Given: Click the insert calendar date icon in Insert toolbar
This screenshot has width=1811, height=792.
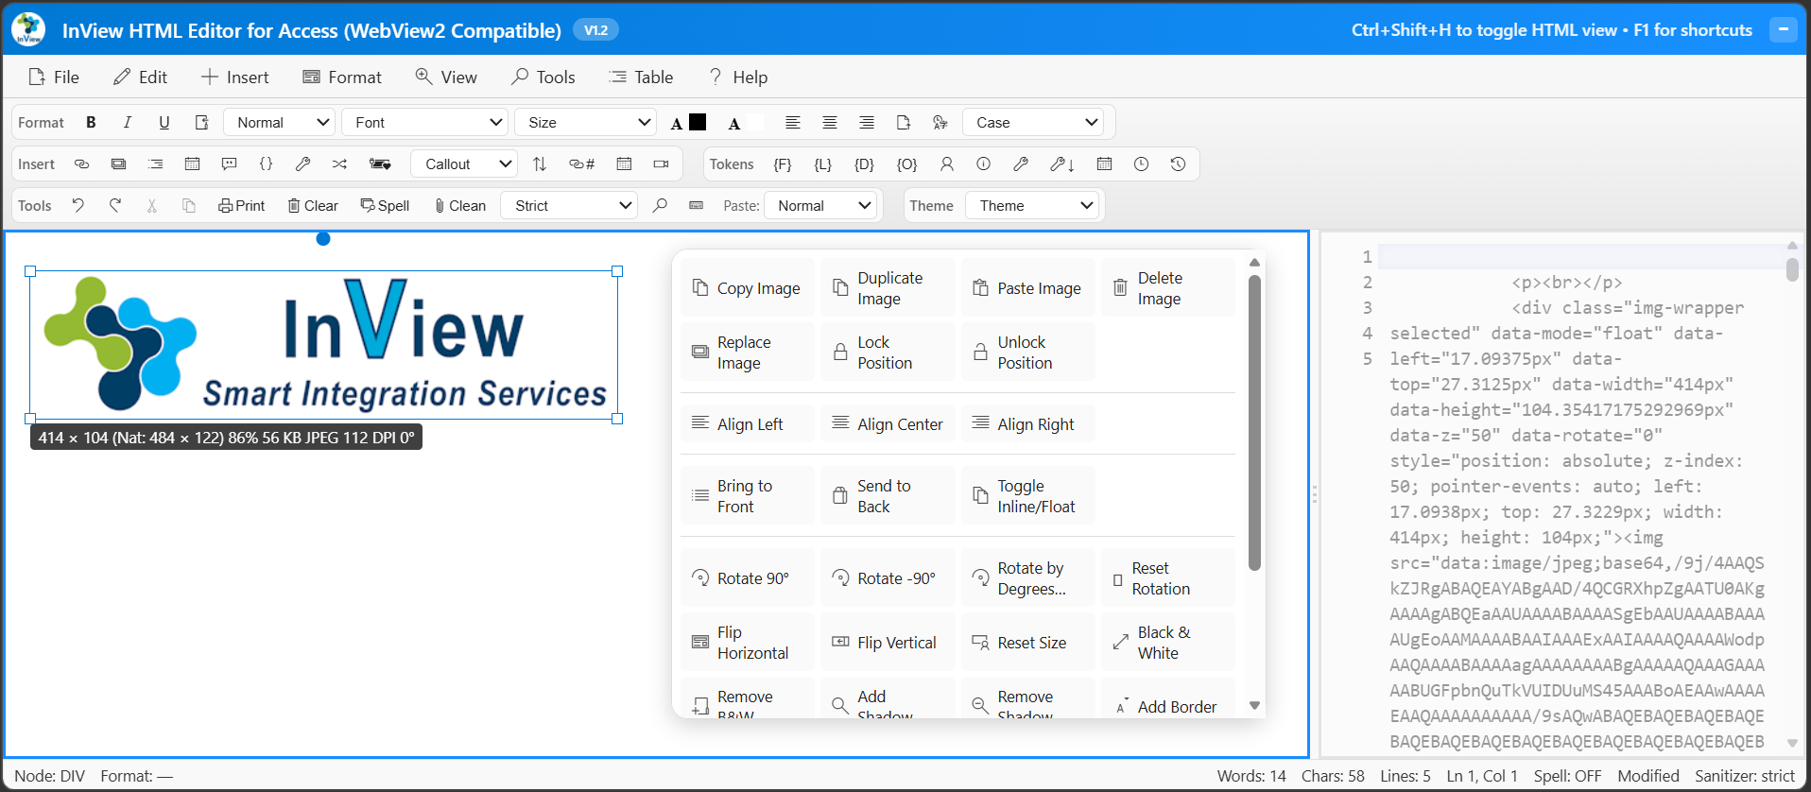Looking at the screenshot, I should pyautogui.click(x=192, y=164).
